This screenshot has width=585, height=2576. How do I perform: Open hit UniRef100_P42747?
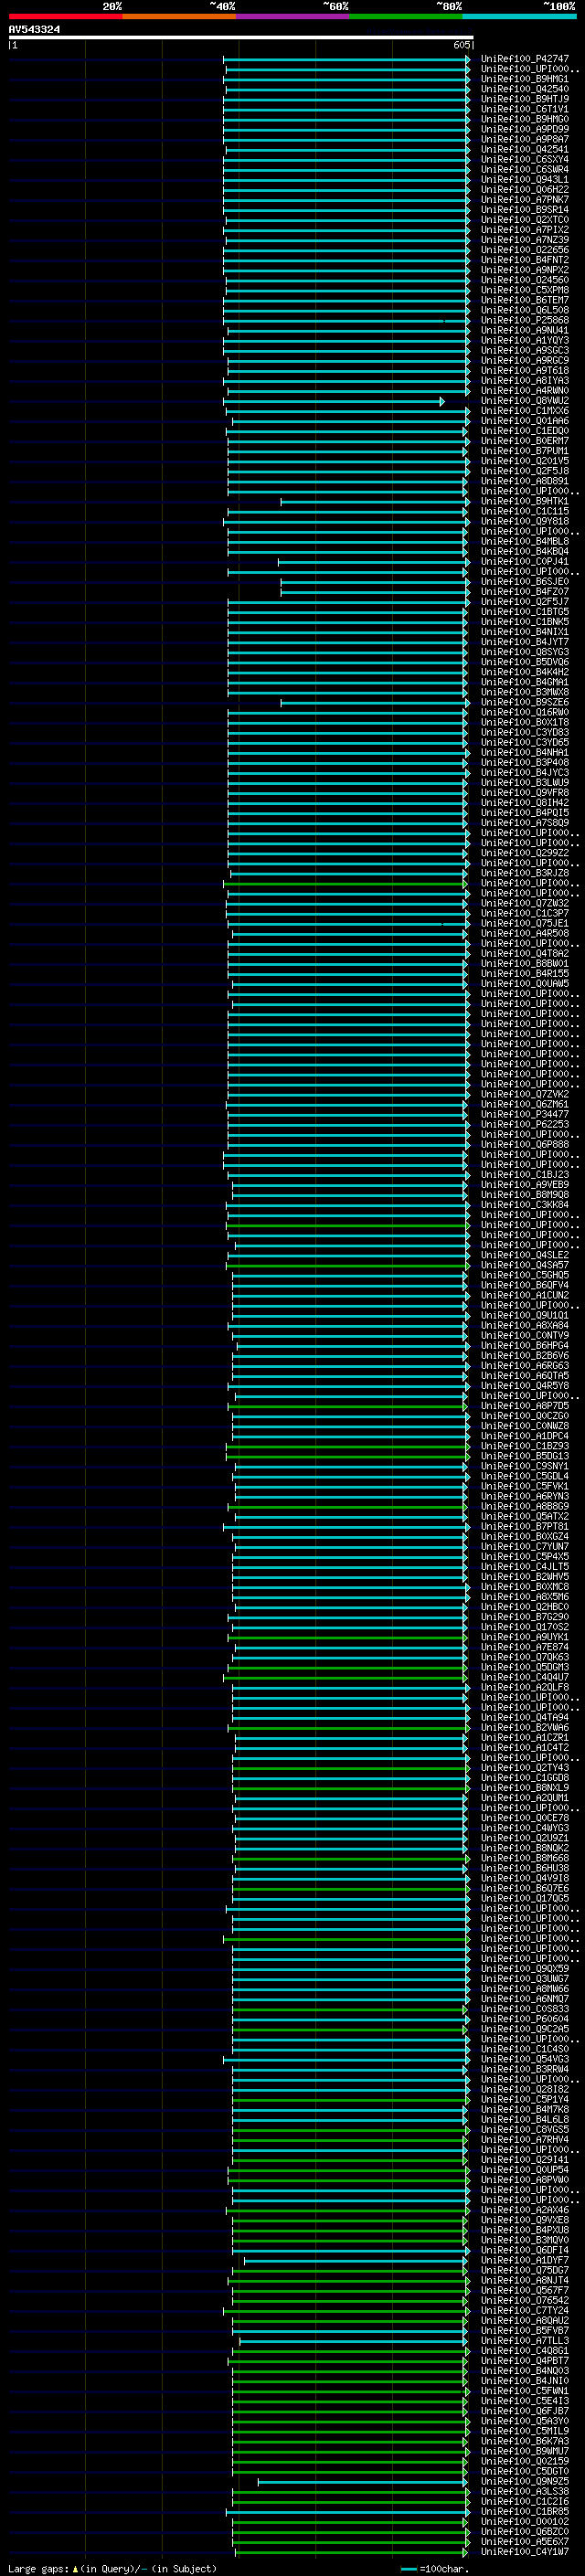click(525, 59)
